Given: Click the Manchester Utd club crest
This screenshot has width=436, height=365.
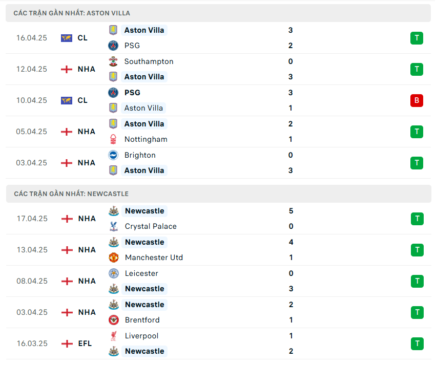Looking at the screenshot, I should pos(114,257).
